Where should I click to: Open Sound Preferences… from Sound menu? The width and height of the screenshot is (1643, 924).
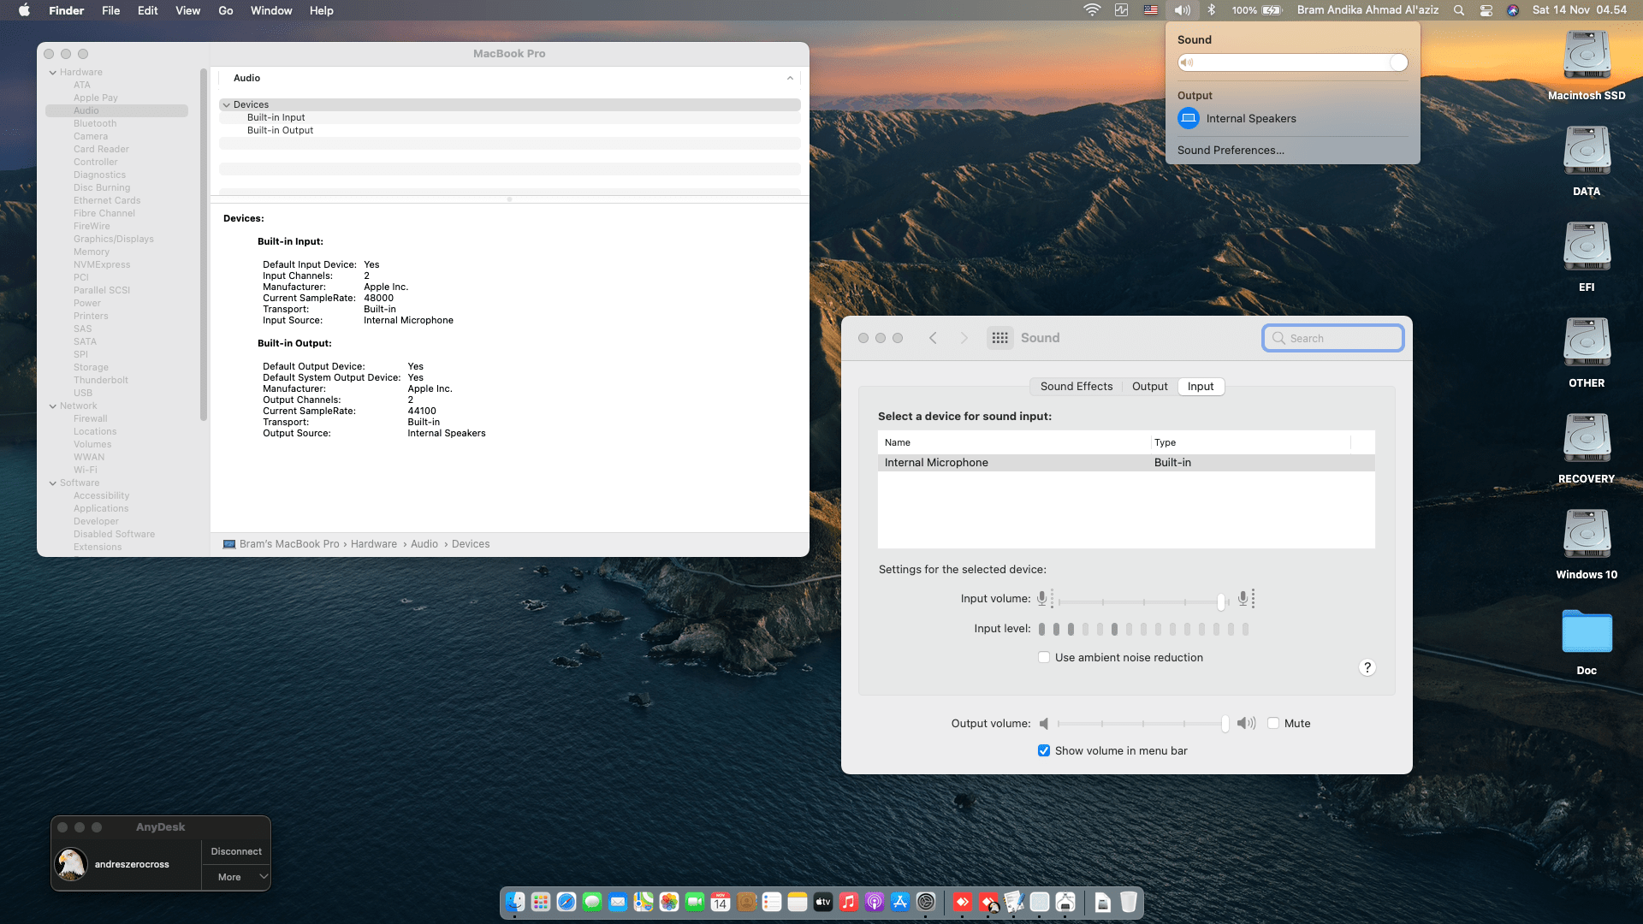point(1230,150)
